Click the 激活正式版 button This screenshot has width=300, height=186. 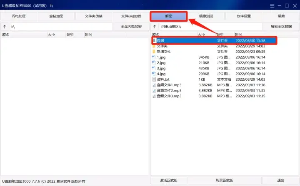169,180
